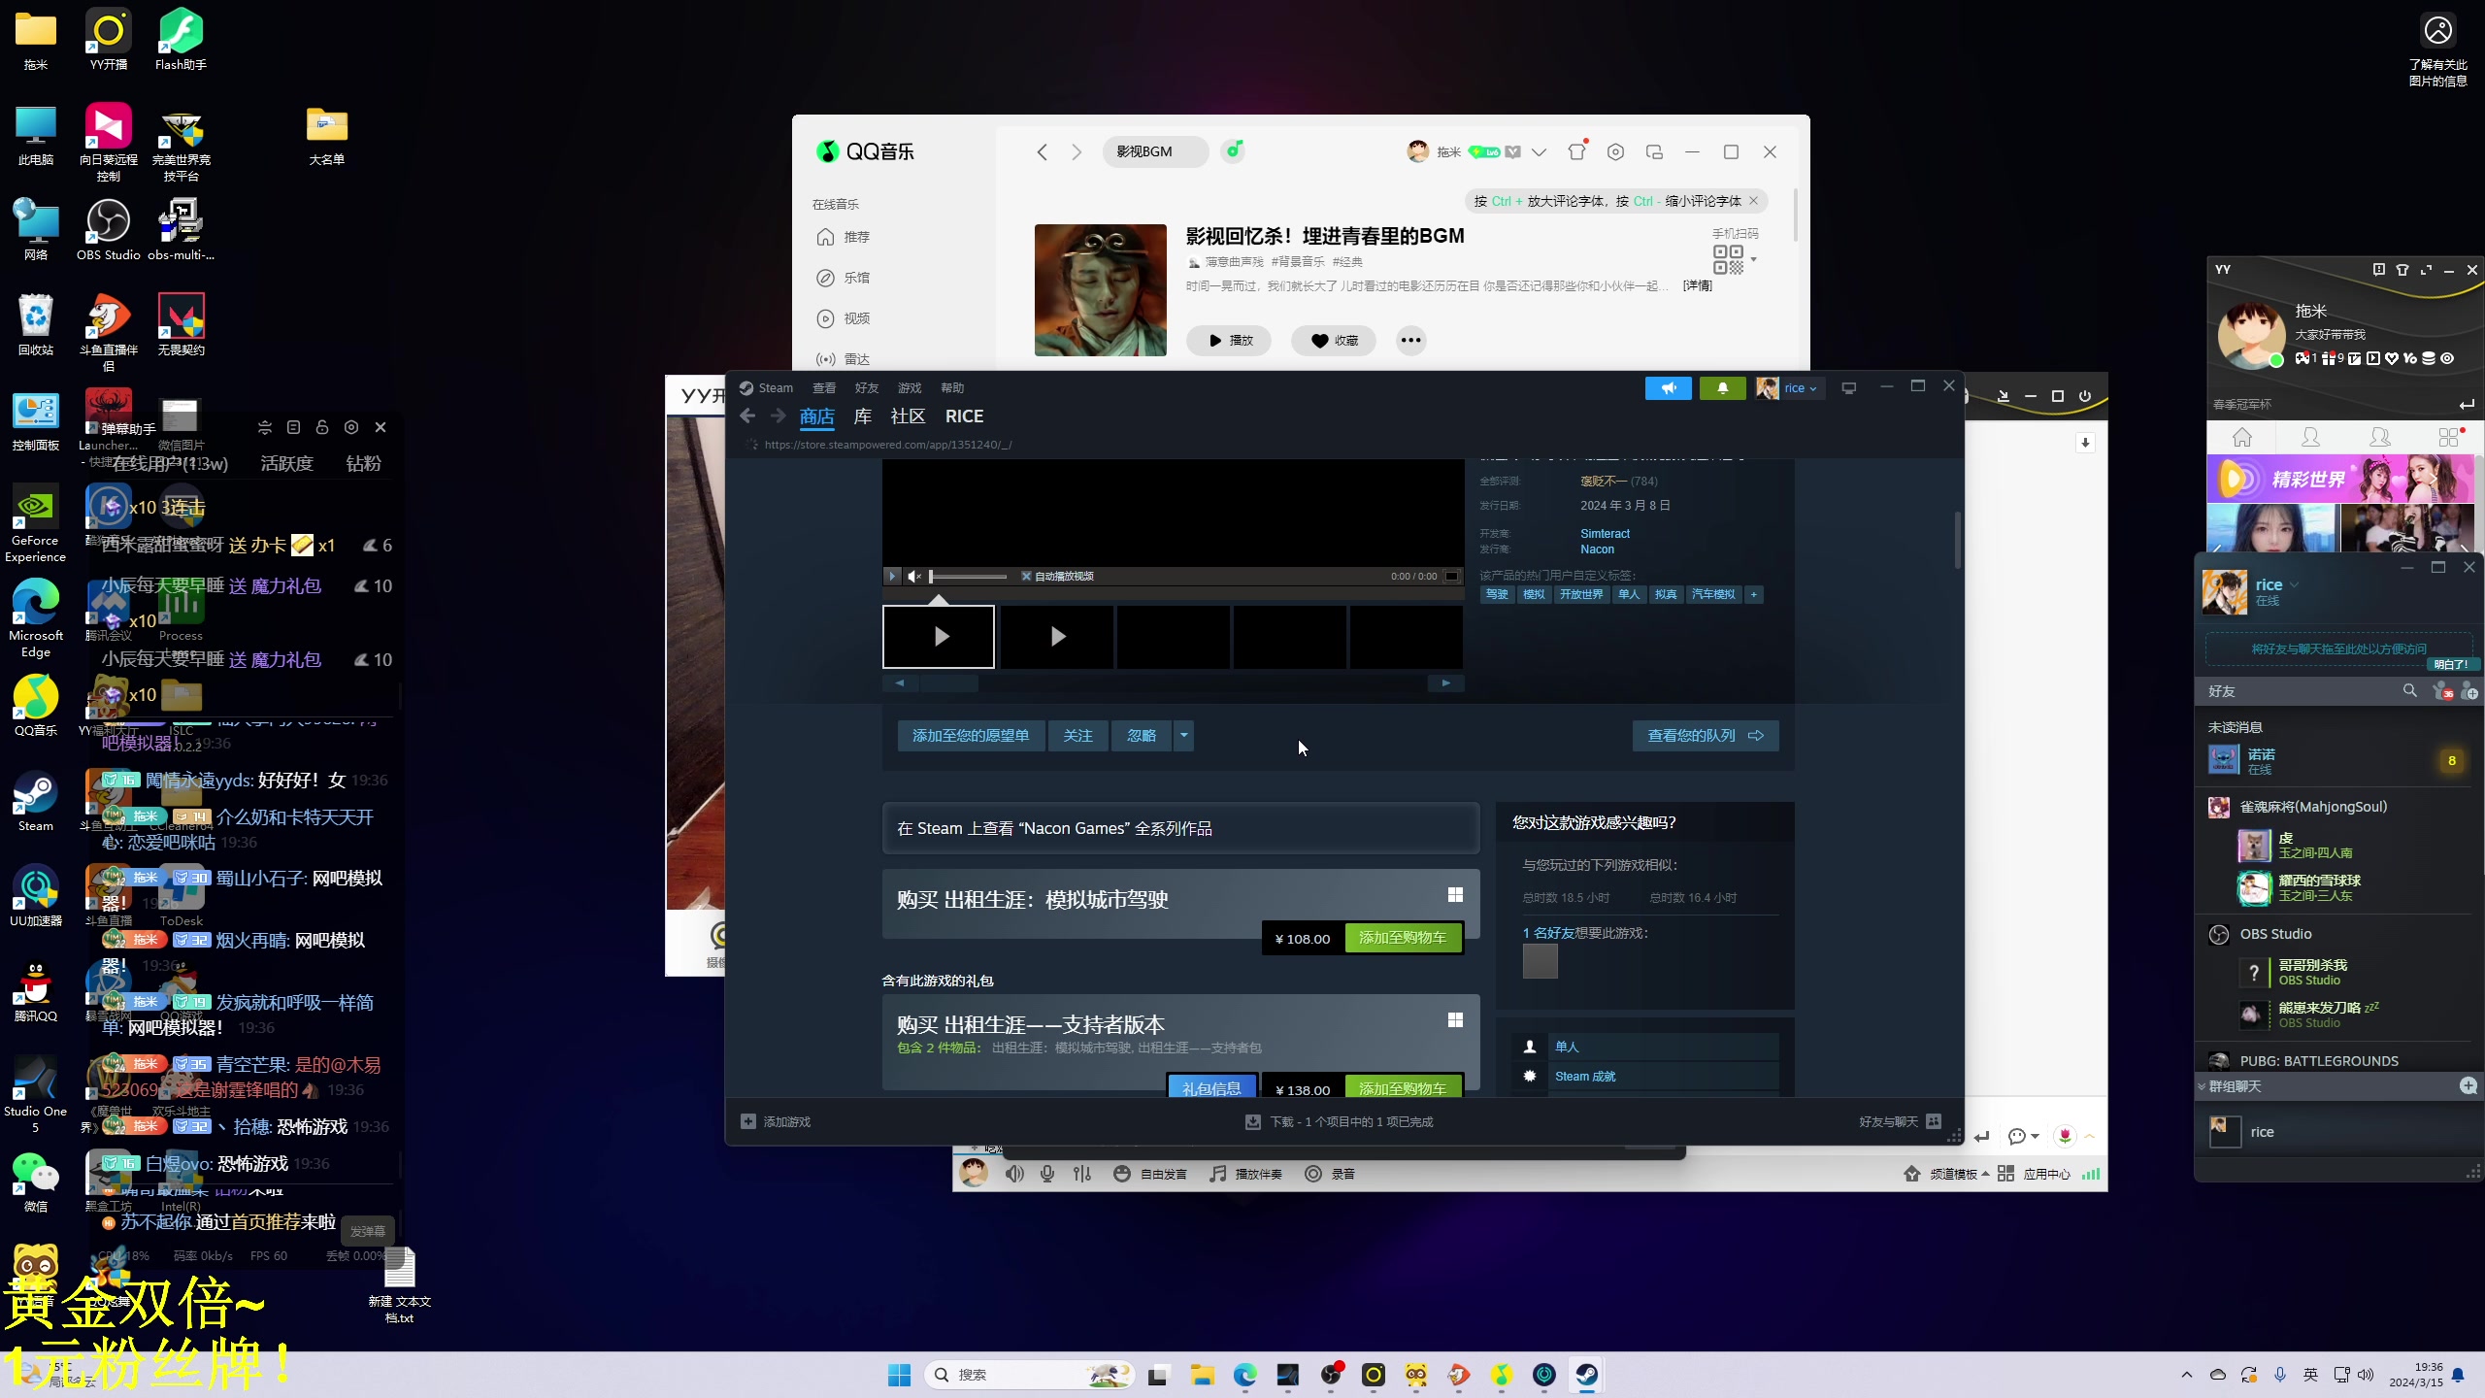Open more options on QQ Music playlist
This screenshot has width=2485, height=1398.
(x=1410, y=340)
